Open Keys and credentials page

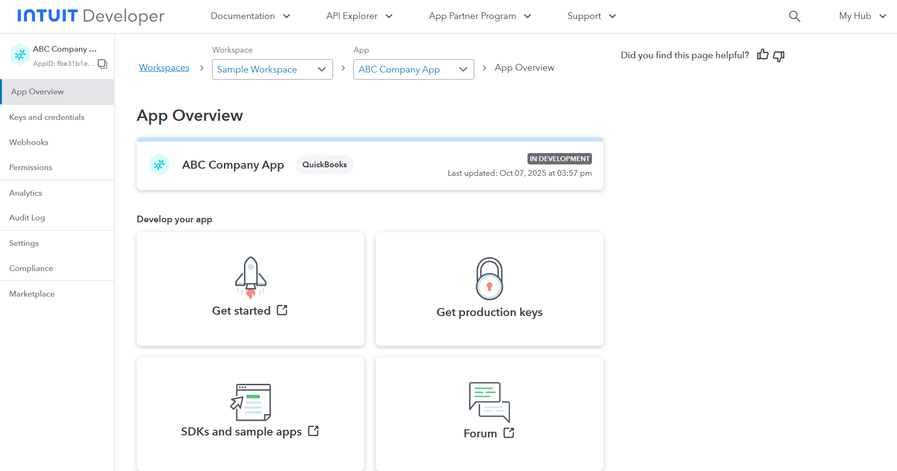(57, 117)
